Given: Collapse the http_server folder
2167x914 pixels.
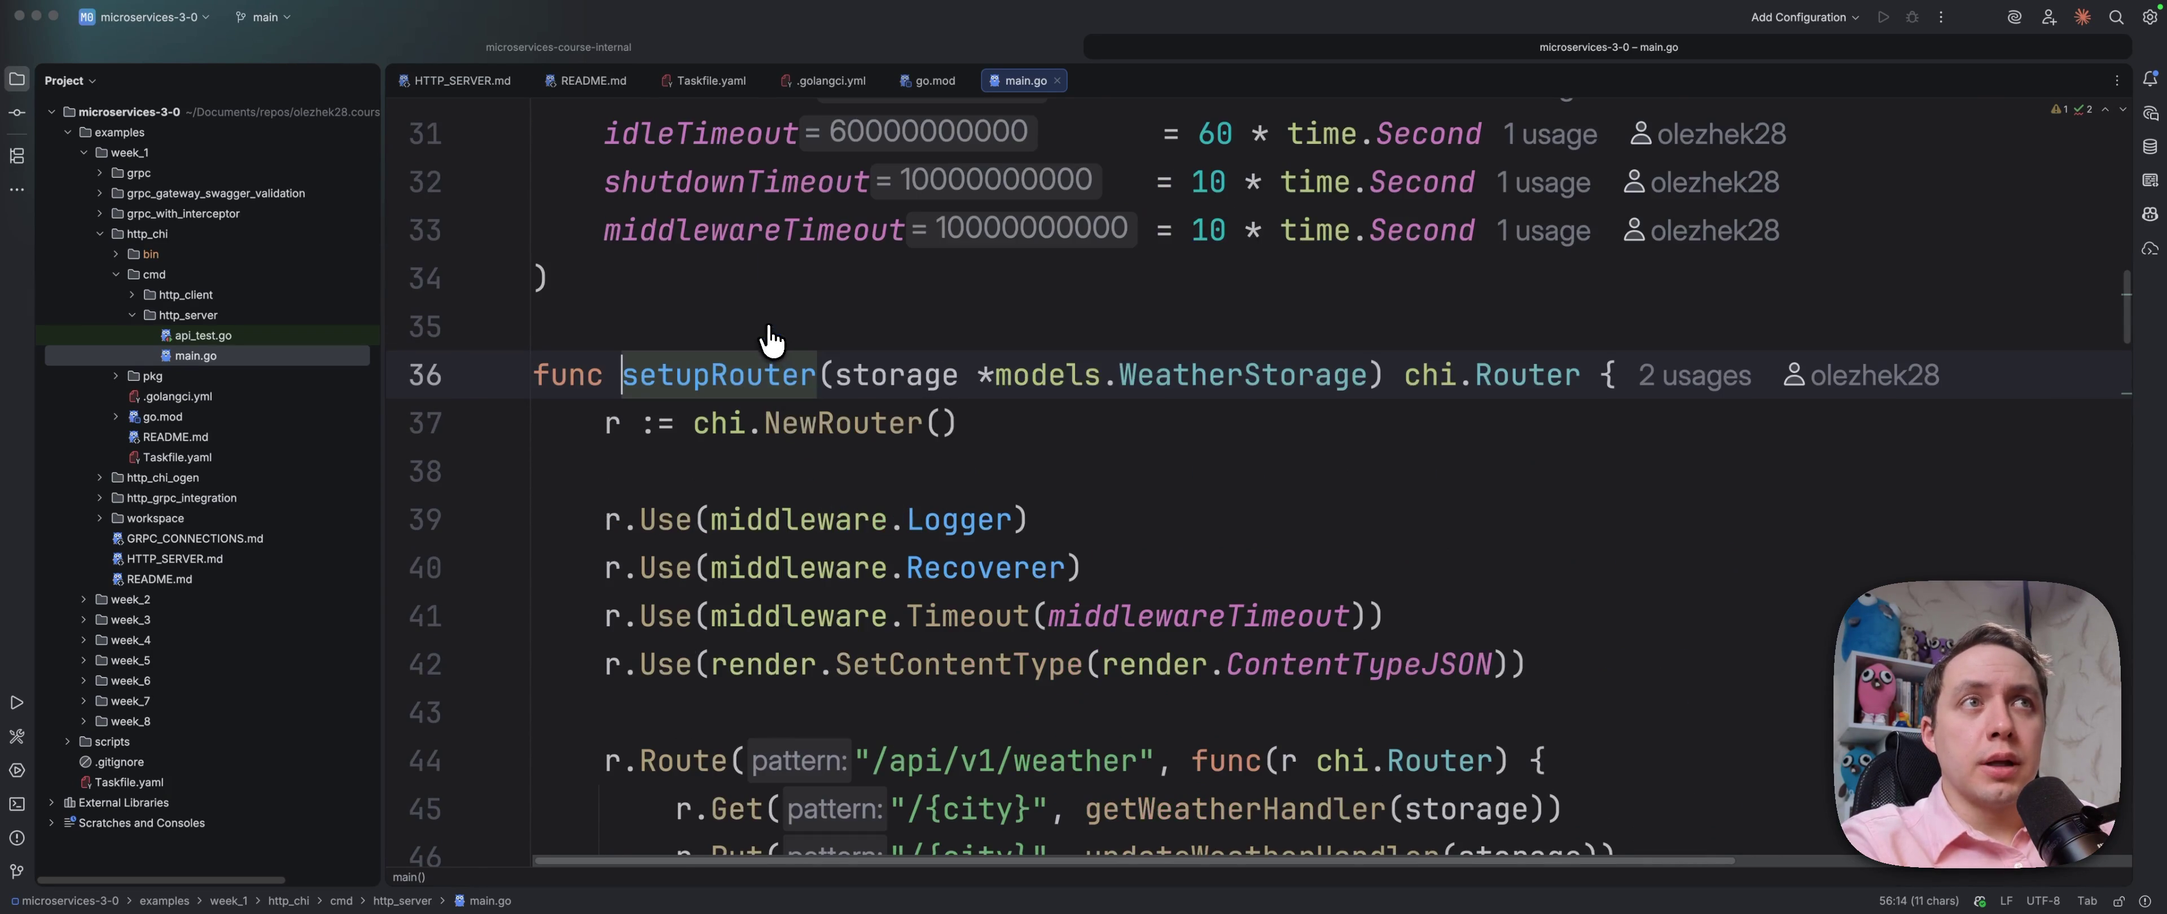Looking at the screenshot, I should [132, 315].
